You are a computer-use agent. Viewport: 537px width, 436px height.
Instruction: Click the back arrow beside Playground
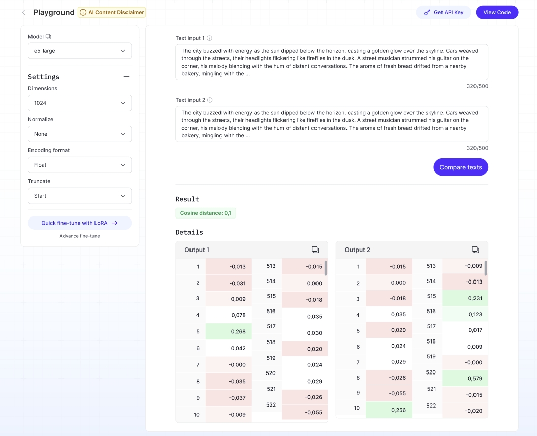point(23,12)
